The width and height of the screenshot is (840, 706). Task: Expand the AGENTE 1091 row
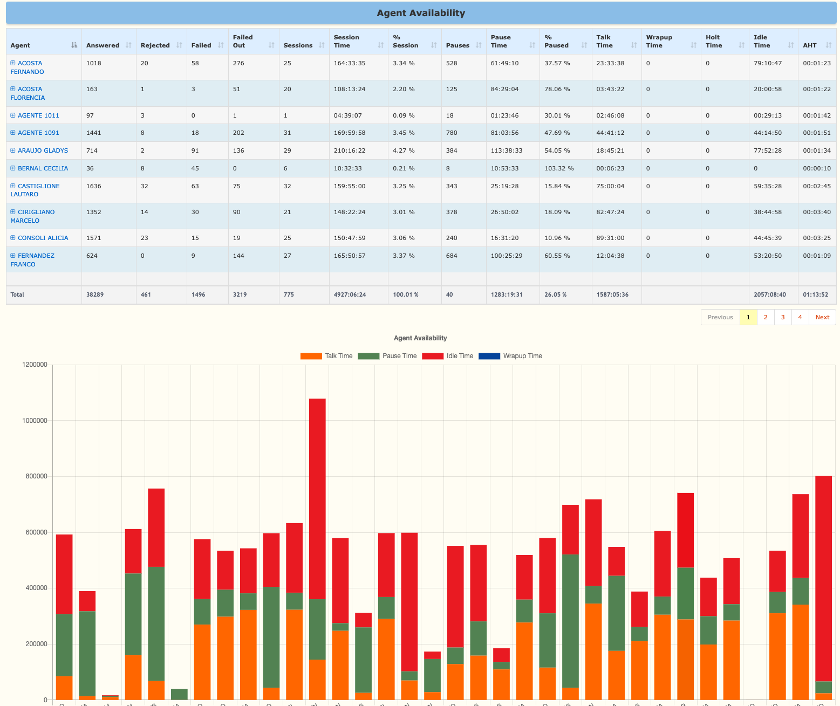(x=13, y=133)
